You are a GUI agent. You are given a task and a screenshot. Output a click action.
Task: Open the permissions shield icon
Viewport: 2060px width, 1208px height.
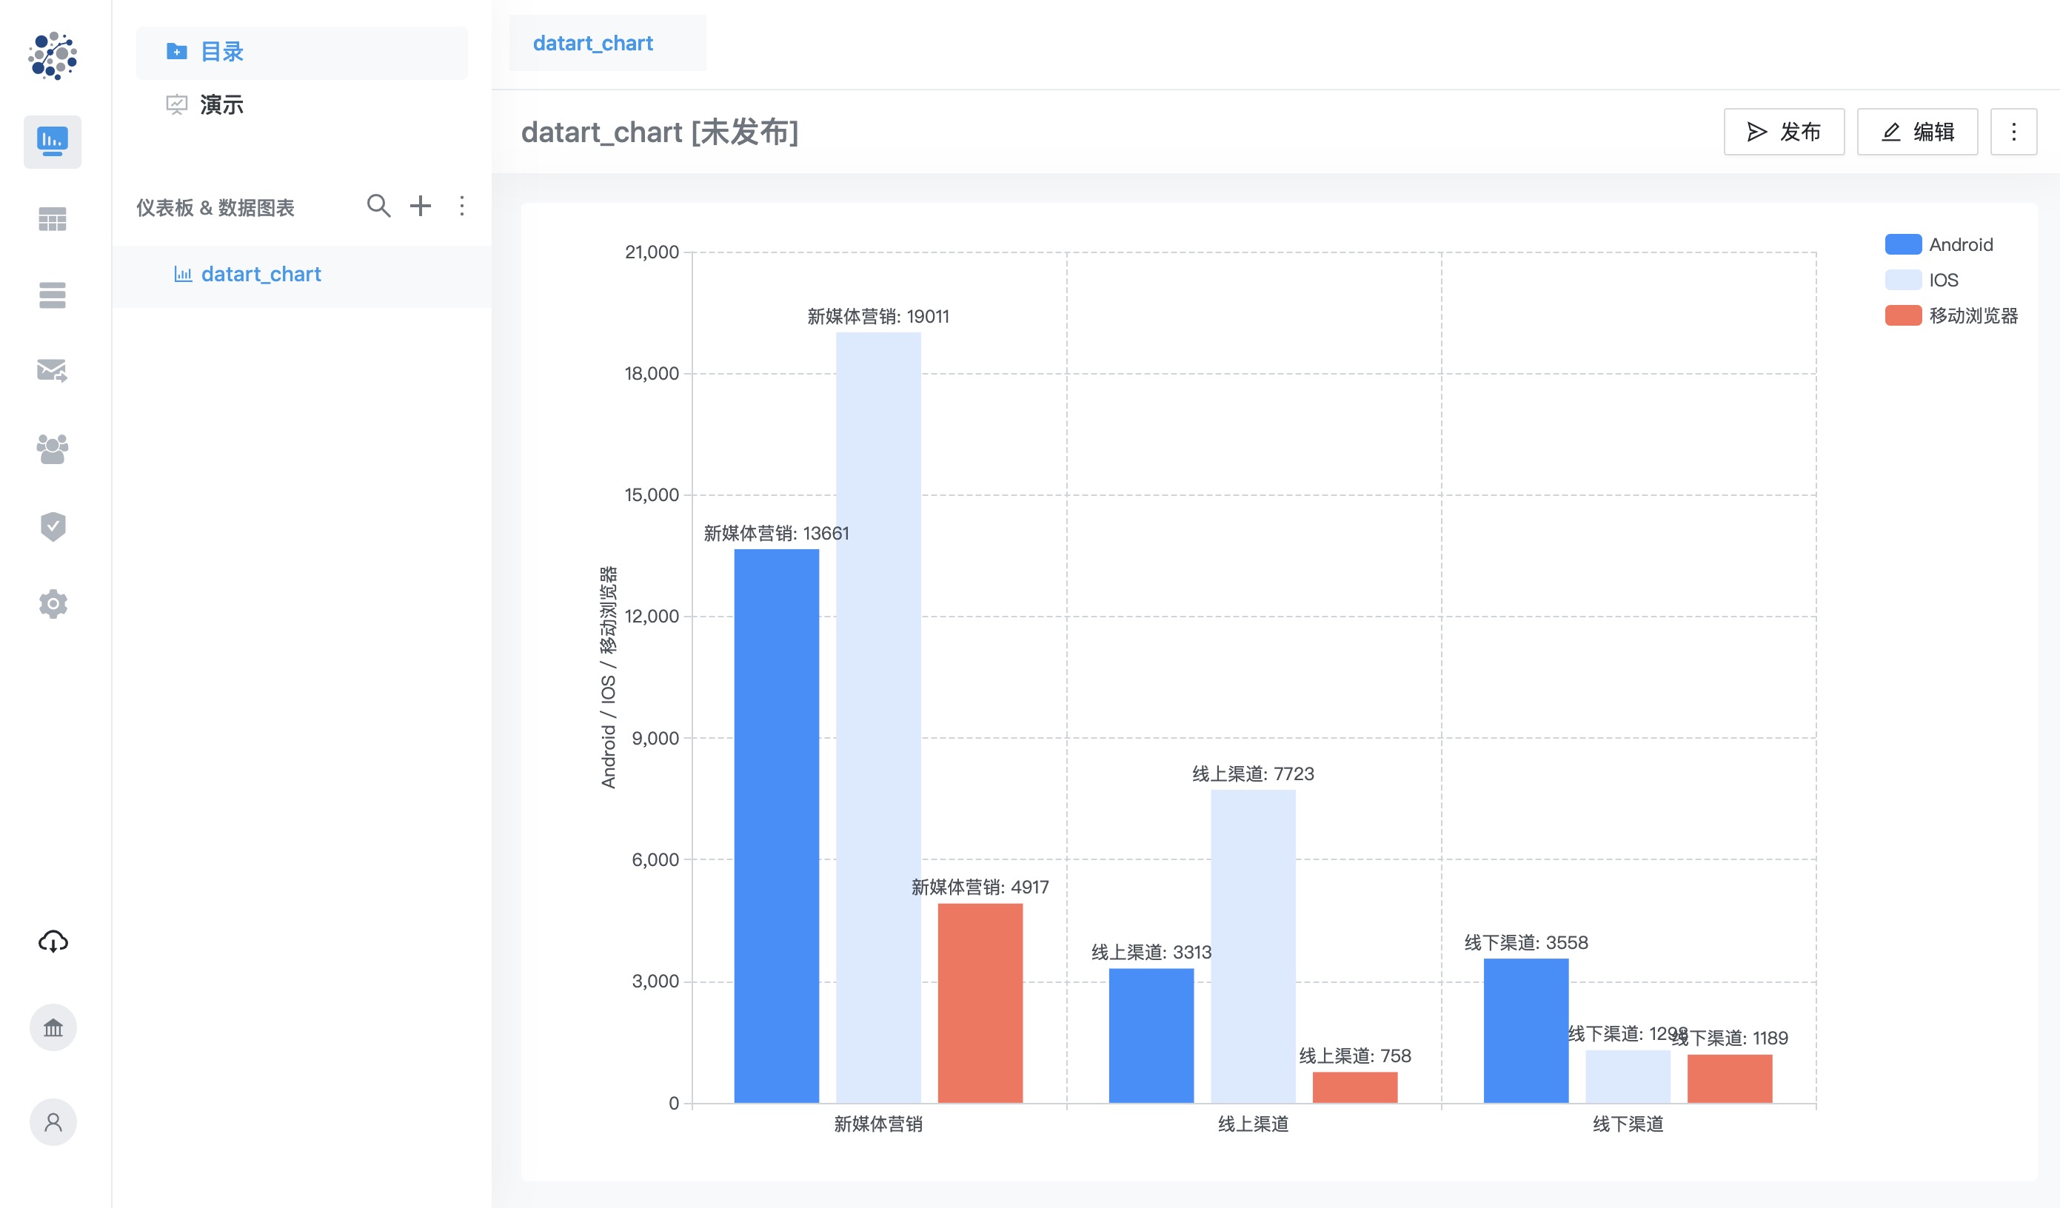pos(53,526)
